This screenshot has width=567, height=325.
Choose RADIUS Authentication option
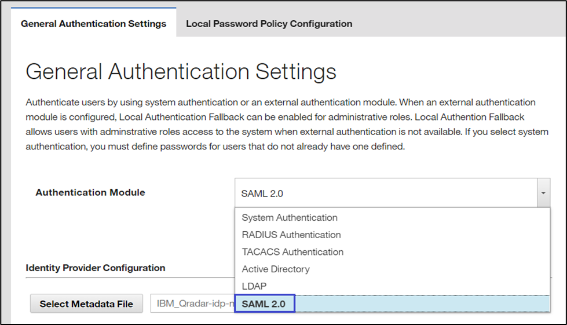point(291,235)
